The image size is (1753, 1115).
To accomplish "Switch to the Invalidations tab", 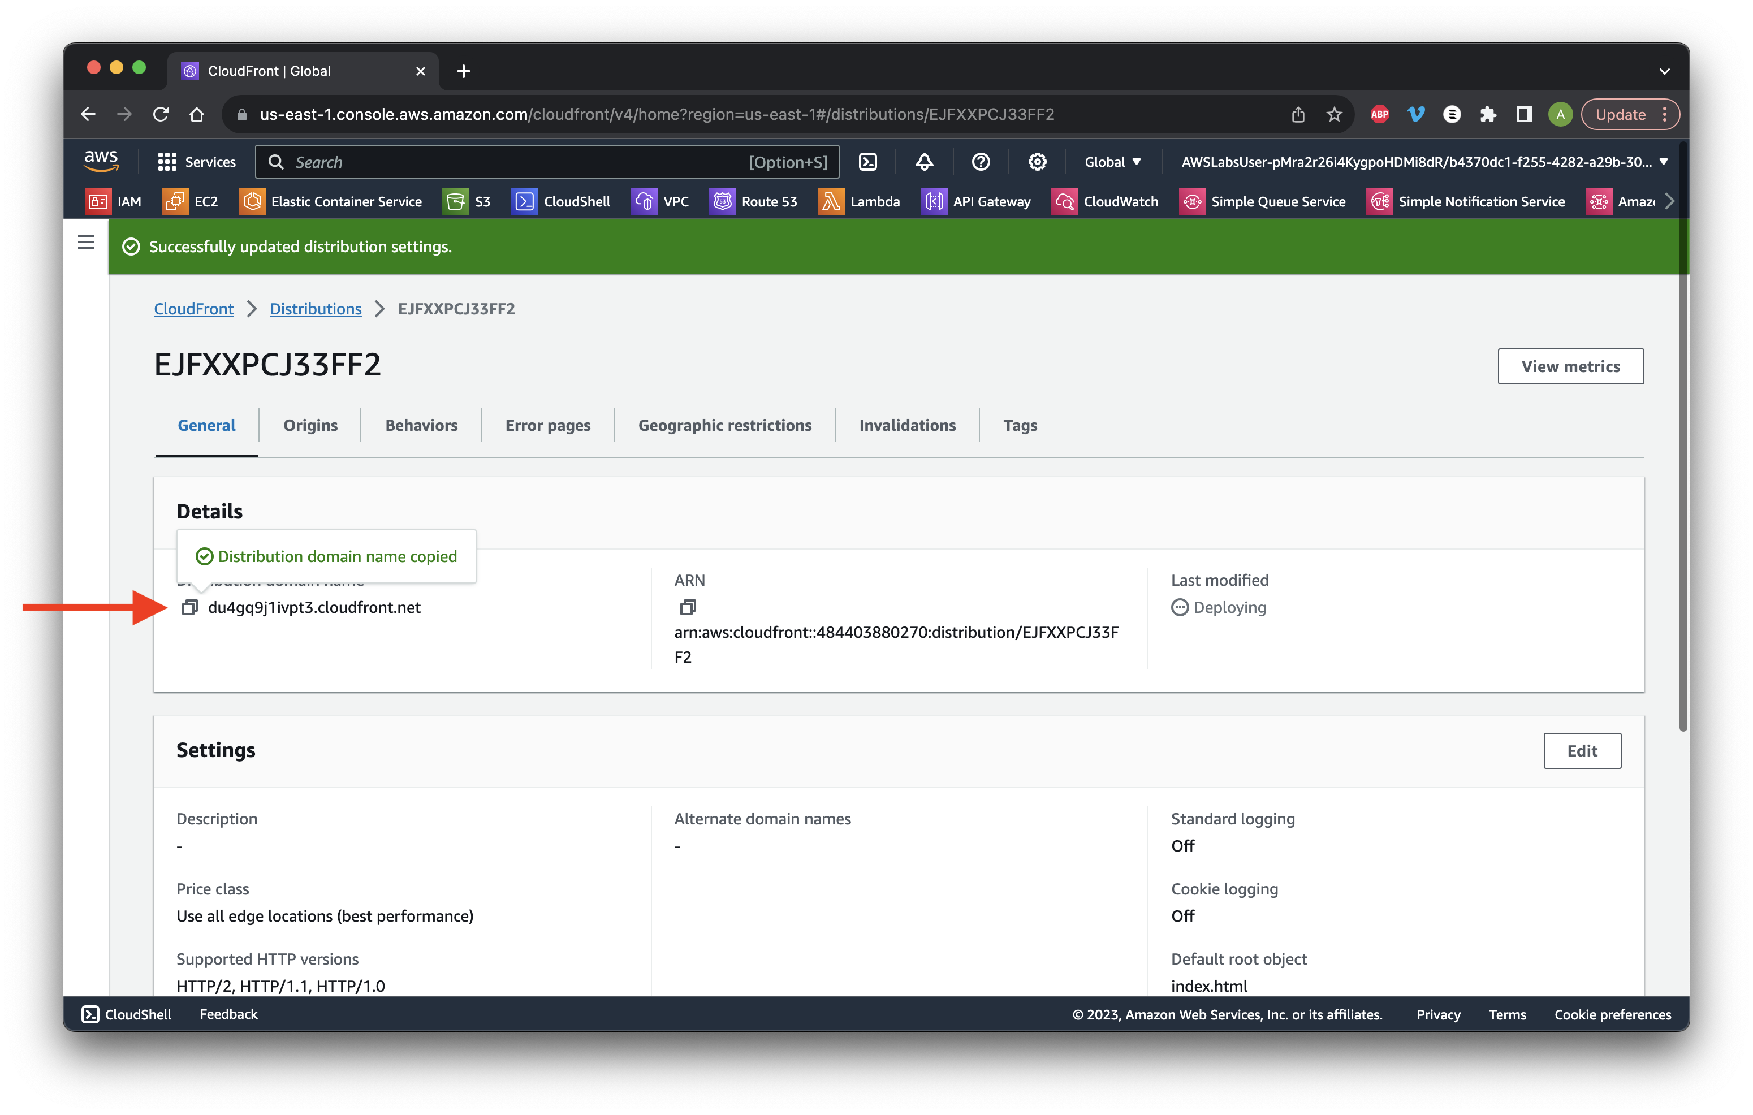I will (x=907, y=425).
